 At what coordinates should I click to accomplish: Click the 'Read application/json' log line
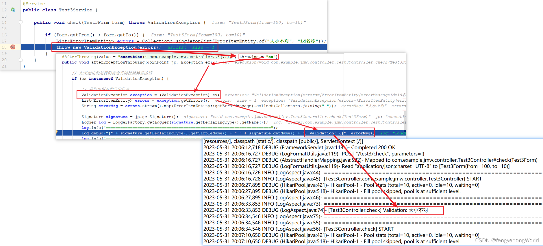(x=357, y=166)
